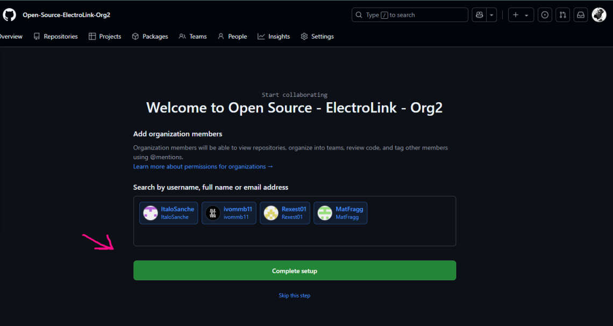The image size is (613, 326).
Task: Open the Issues circle icon
Action: [x=545, y=15]
